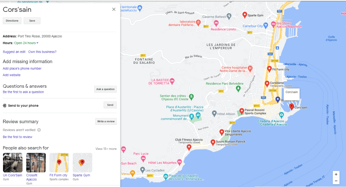
Task: Click the Fit Form city map pin
Action: [269, 69]
